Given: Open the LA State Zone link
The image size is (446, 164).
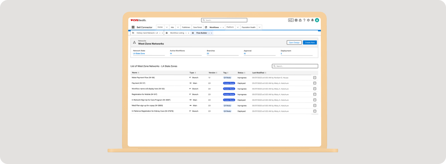Looking at the screenshot, I should pos(139,53).
